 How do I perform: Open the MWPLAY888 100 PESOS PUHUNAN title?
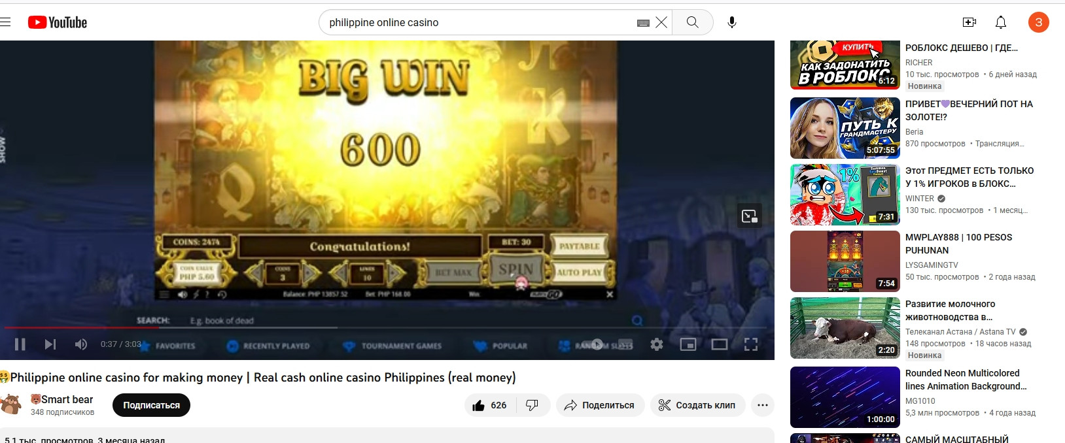click(958, 244)
